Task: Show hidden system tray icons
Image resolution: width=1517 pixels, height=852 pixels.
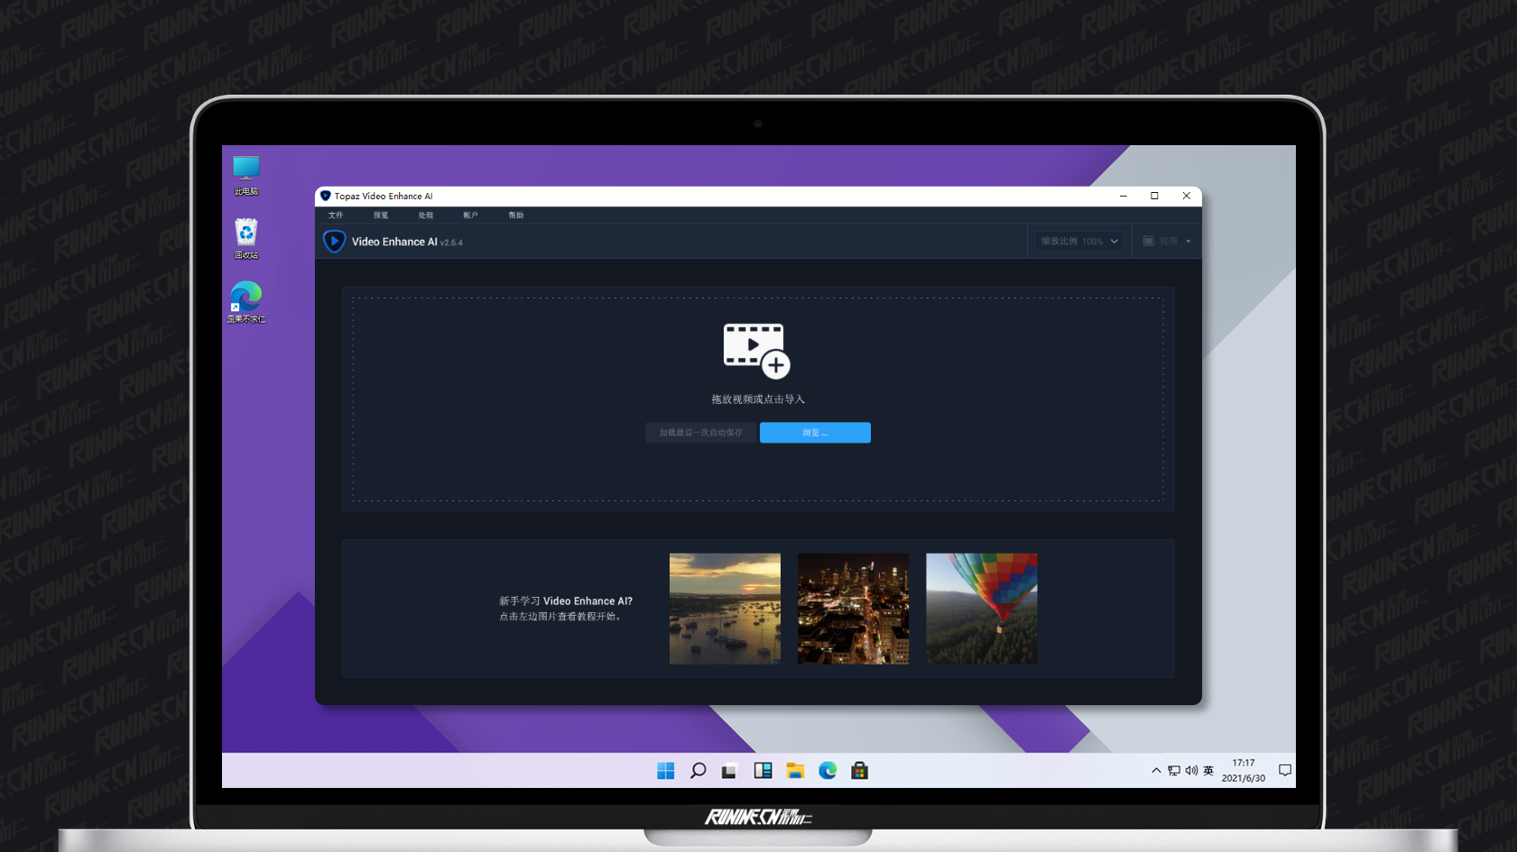Action: 1156,771
